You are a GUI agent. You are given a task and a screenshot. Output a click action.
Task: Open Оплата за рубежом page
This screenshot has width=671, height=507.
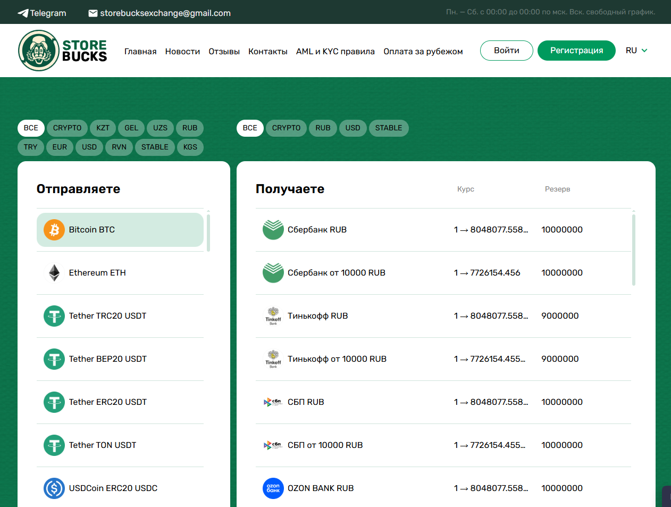click(423, 52)
